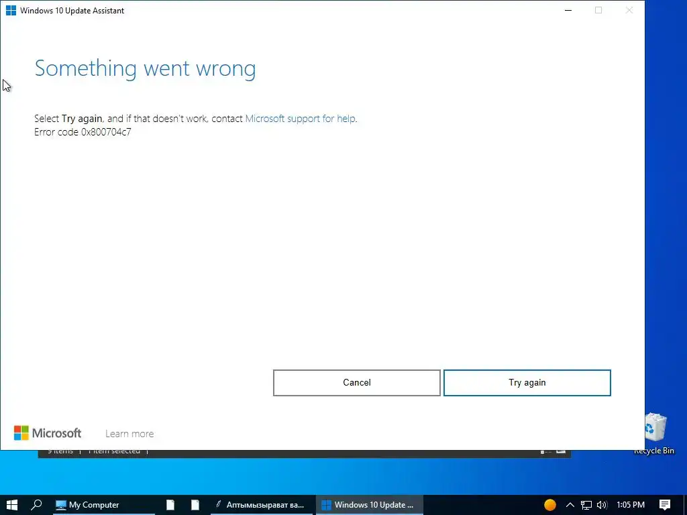687x515 pixels.
Task: Select Recycle Bin desktop icon
Action: pos(654,434)
